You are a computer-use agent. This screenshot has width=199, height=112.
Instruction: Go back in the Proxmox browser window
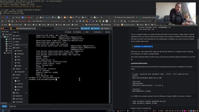click(2, 21)
